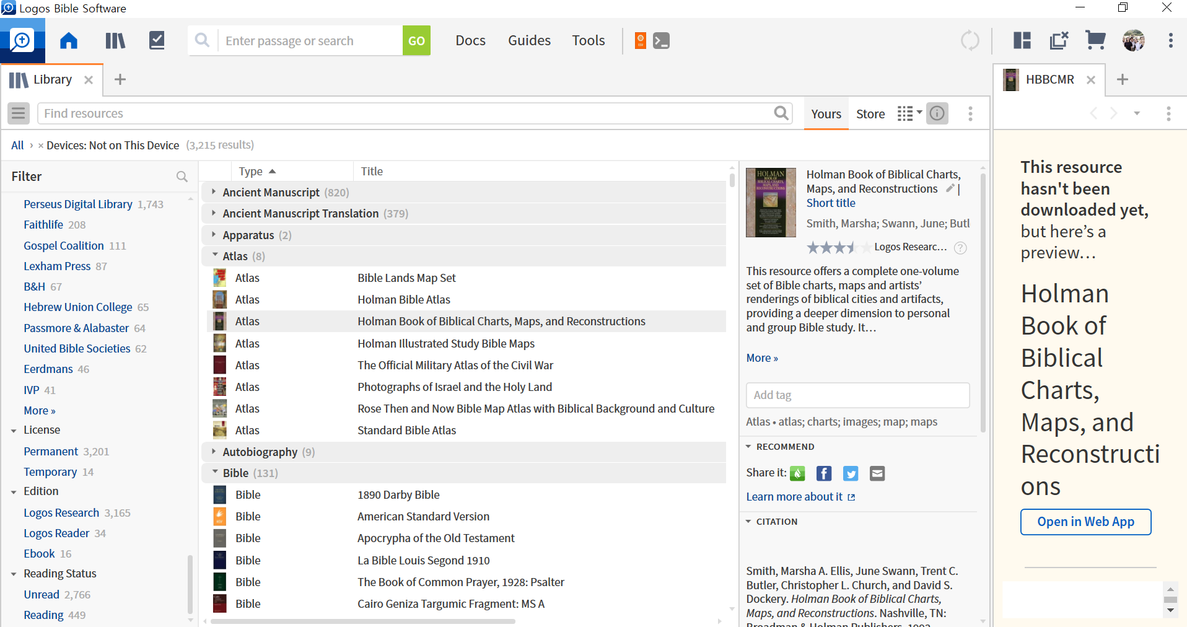Open the Tools menu
This screenshot has width=1187, height=627.
pyautogui.click(x=588, y=40)
